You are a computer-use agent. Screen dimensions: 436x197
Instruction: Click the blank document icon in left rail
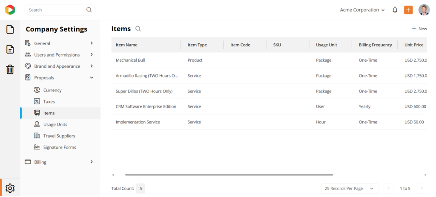10,29
